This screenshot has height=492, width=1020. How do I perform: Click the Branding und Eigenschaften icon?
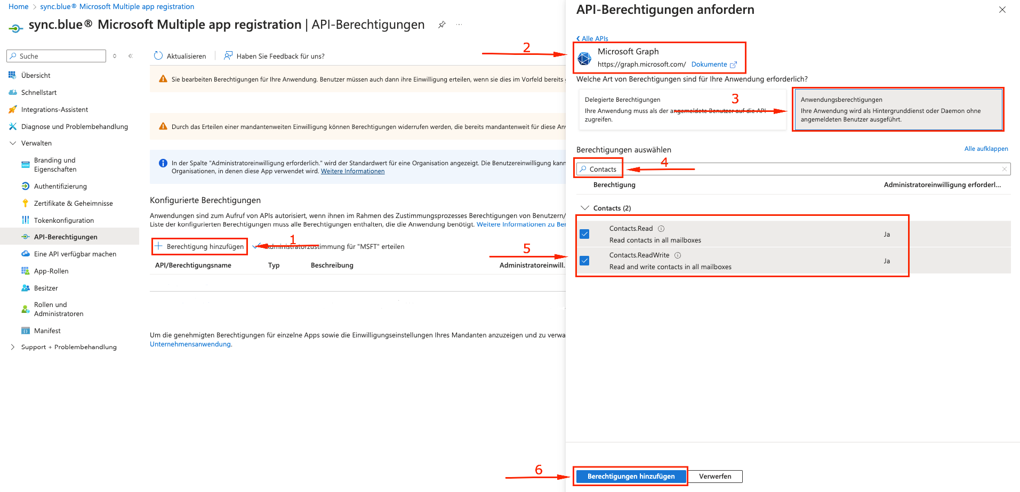click(x=26, y=165)
